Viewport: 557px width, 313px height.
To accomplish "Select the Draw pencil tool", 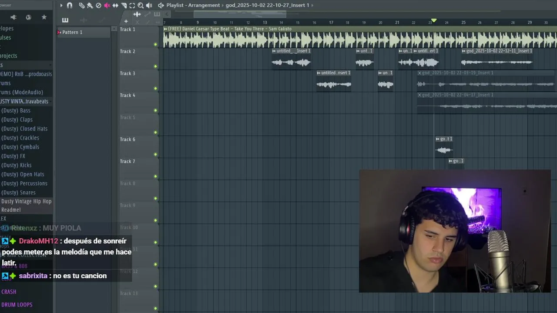I will click(81, 5).
